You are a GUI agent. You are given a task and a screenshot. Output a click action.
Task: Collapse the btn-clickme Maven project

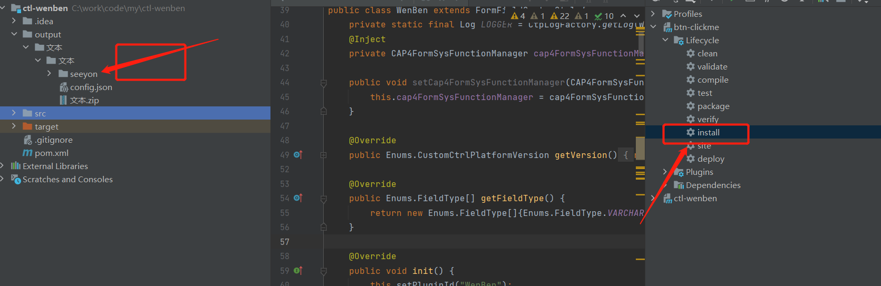653,27
